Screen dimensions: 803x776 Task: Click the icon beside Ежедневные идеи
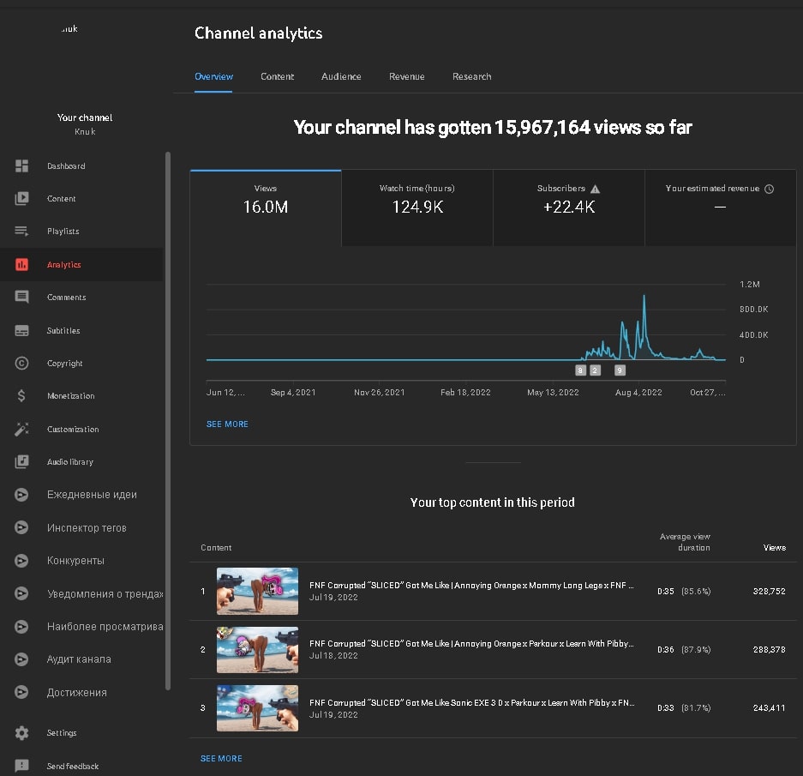[21, 495]
